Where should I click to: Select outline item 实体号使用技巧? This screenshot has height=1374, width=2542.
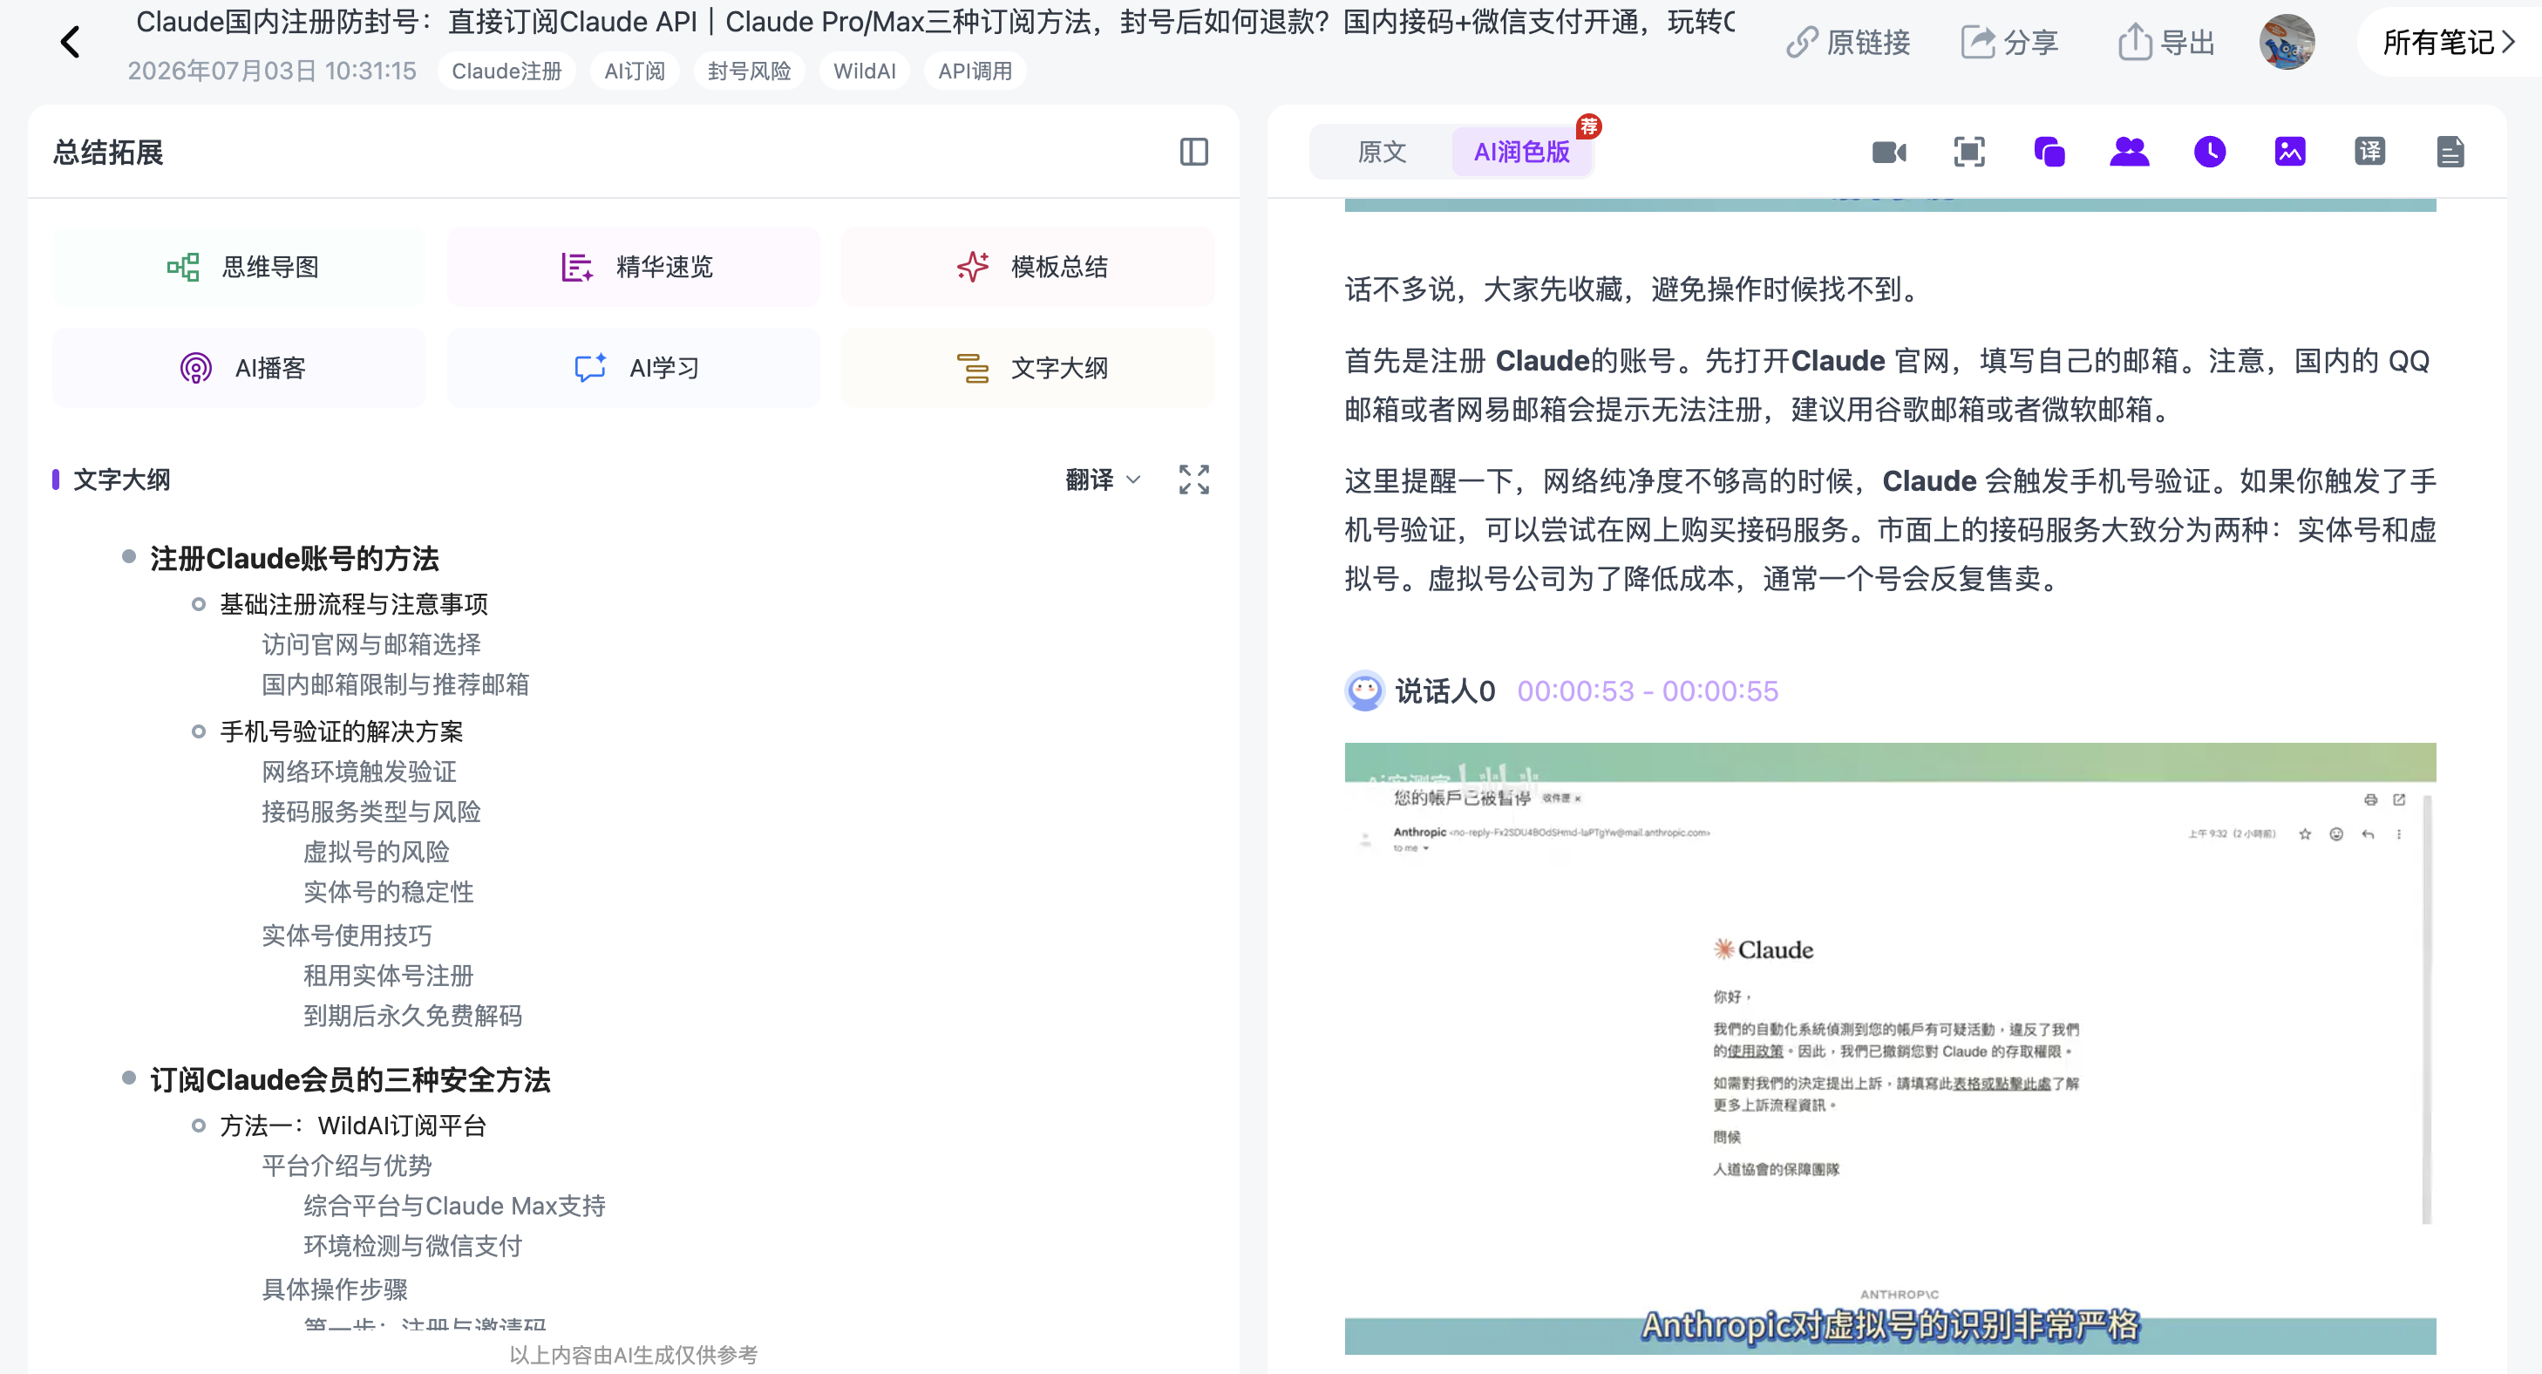[346, 935]
